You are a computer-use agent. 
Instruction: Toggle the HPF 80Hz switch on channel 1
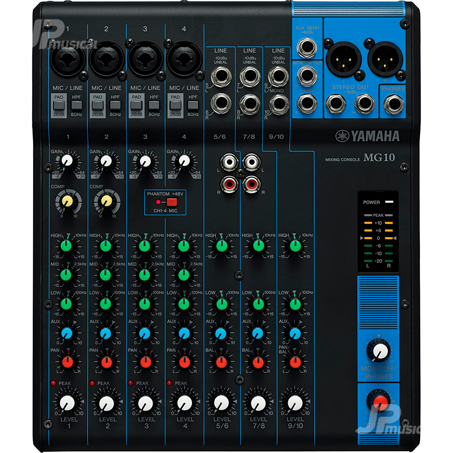tap(77, 105)
